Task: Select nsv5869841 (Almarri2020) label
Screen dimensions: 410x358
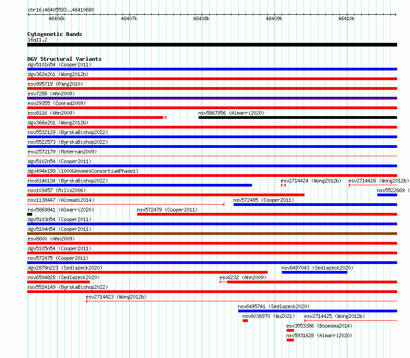Action: click(61, 210)
